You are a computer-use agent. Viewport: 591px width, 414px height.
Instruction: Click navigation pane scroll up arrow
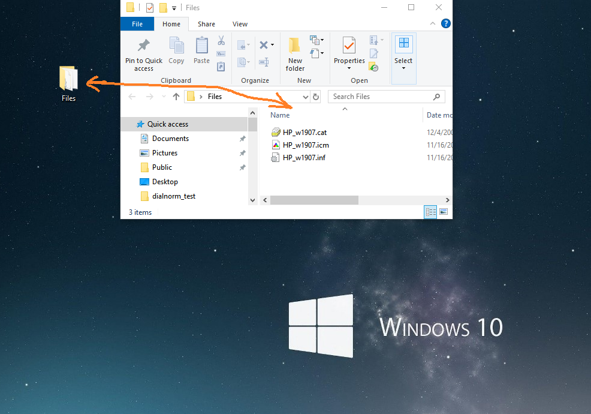tap(252, 113)
